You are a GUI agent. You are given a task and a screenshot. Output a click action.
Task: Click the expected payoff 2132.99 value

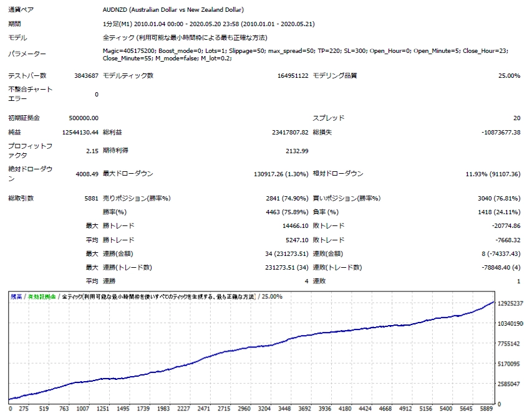pyautogui.click(x=297, y=151)
